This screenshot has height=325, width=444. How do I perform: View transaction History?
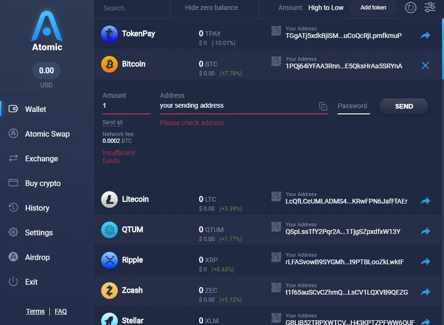[x=37, y=208]
